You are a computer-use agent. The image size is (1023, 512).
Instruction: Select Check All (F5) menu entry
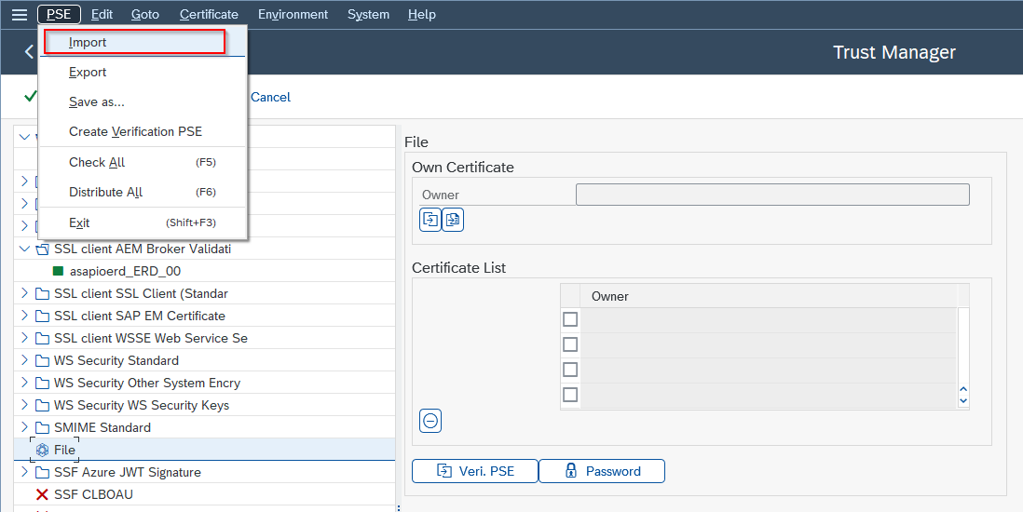[143, 162]
